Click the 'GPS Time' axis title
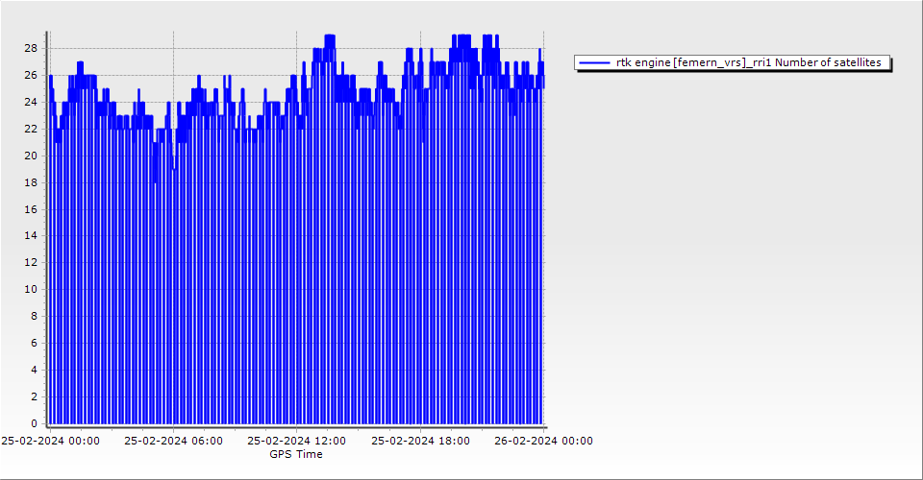Image resolution: width=923 pixels, height=480 pixels. [296, 454]
